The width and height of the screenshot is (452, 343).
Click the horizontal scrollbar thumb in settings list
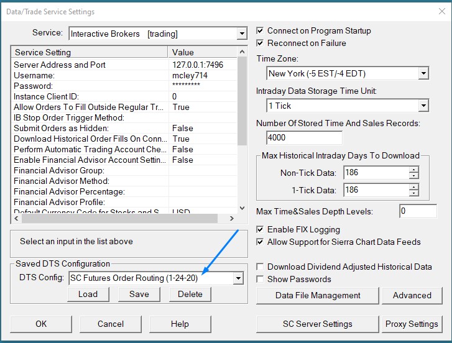point(119,218)
